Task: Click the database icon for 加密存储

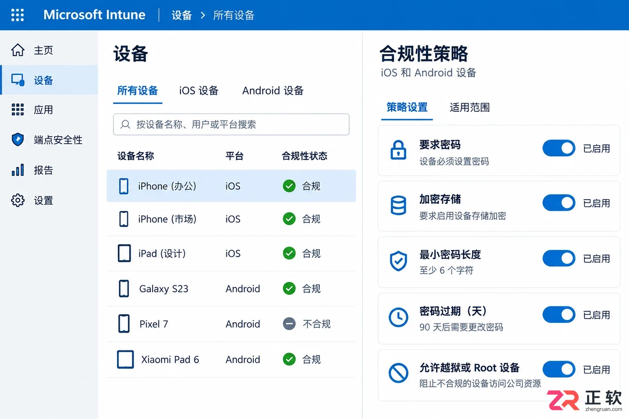Action: pyautogui.click(x=398, y=205)
